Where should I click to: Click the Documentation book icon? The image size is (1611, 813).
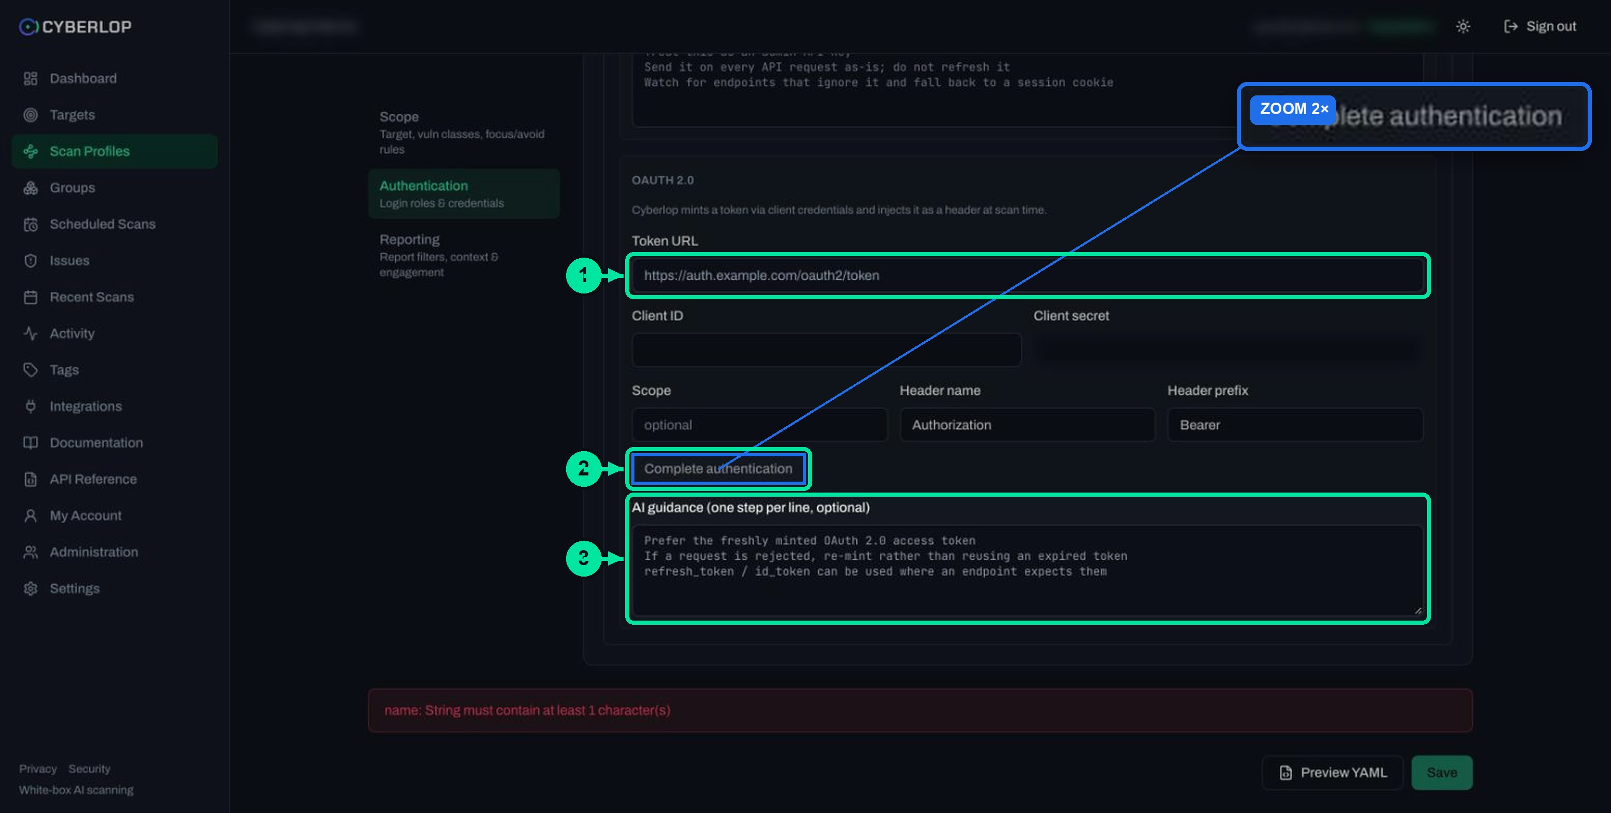pos(30,443)
